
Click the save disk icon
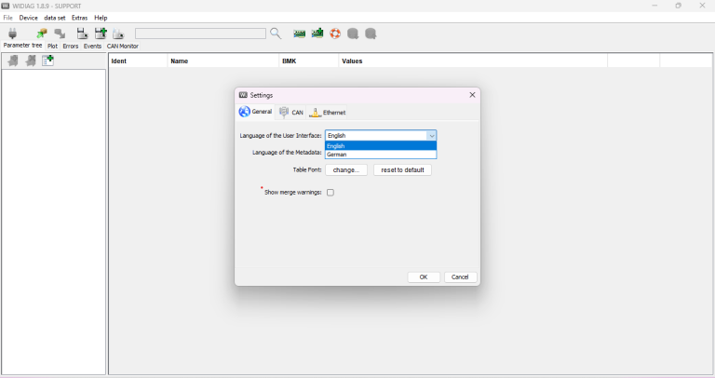coord(82,34)
